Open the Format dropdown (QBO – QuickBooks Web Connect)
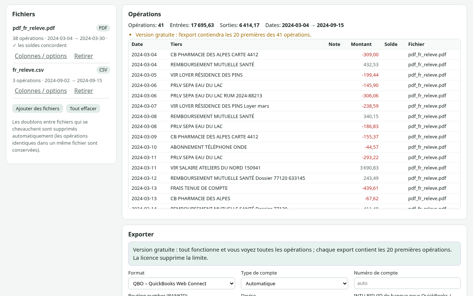Viewport: 473px width, 296px height. 181,283
